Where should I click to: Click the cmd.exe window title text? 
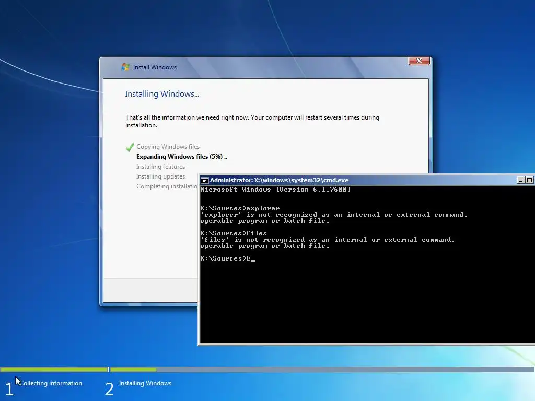tap(279, 180)
